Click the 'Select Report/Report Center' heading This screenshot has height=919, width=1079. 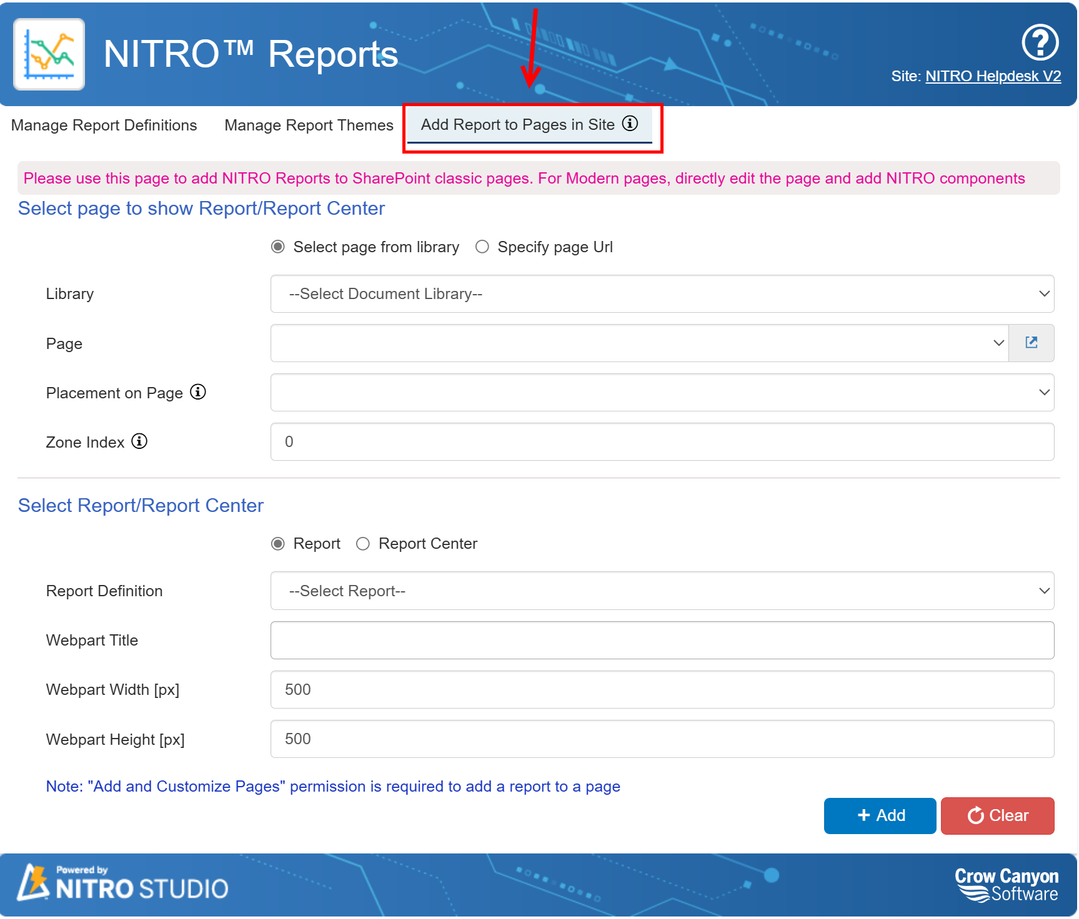coord(141,506)
